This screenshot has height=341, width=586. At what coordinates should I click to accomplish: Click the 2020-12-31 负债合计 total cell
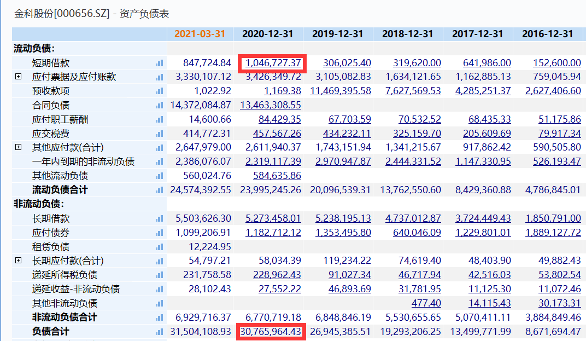point(271,332)
